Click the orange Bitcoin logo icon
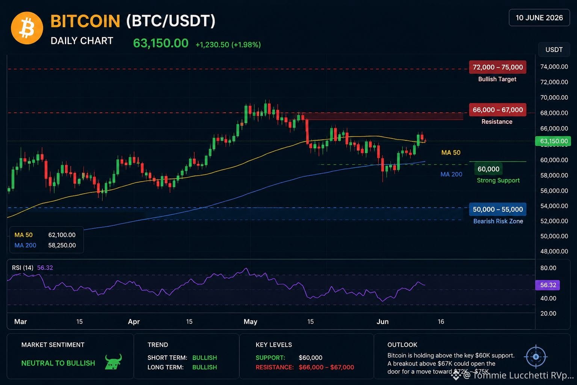This screenshot has width=577, height=385. 27,28
